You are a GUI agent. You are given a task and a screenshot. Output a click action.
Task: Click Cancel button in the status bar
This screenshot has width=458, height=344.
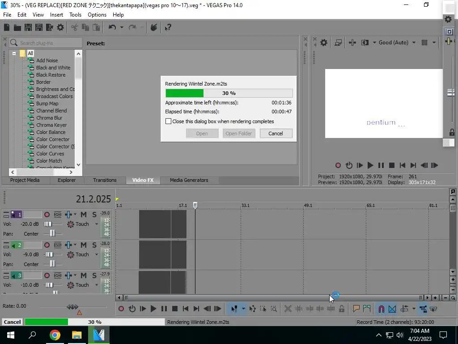click(12, 322)
